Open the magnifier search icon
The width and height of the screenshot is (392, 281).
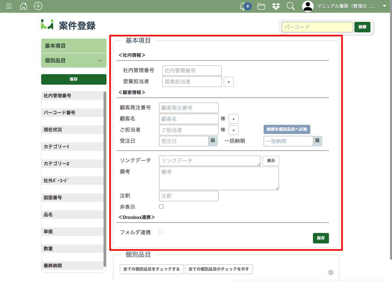(x=290, y=6)
